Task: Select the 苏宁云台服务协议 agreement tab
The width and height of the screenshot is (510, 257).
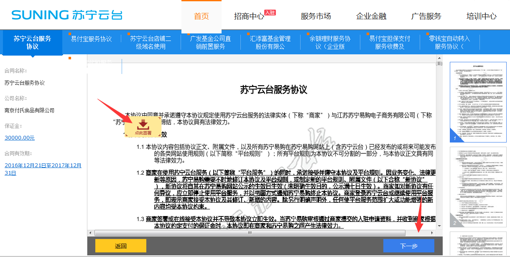Action: pyautogui.click(x=32, y=42)
